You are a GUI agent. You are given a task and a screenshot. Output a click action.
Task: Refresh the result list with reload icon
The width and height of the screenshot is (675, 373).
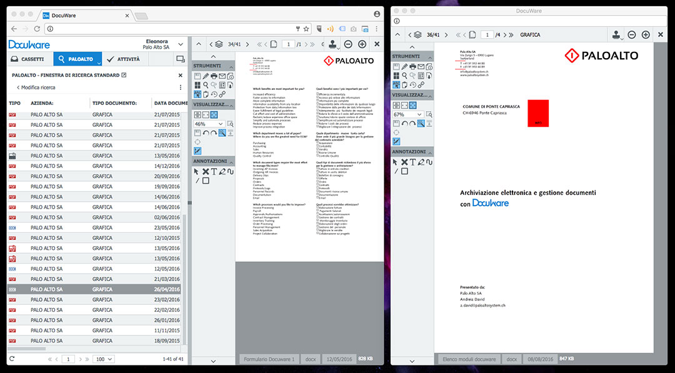click(12, 359)
